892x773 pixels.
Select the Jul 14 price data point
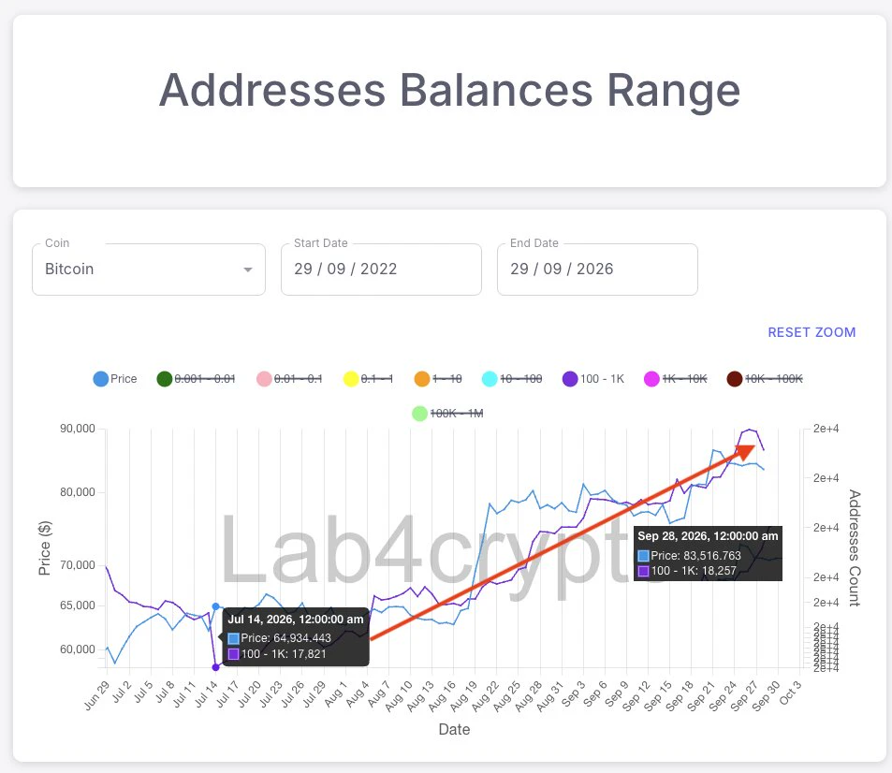215,607
